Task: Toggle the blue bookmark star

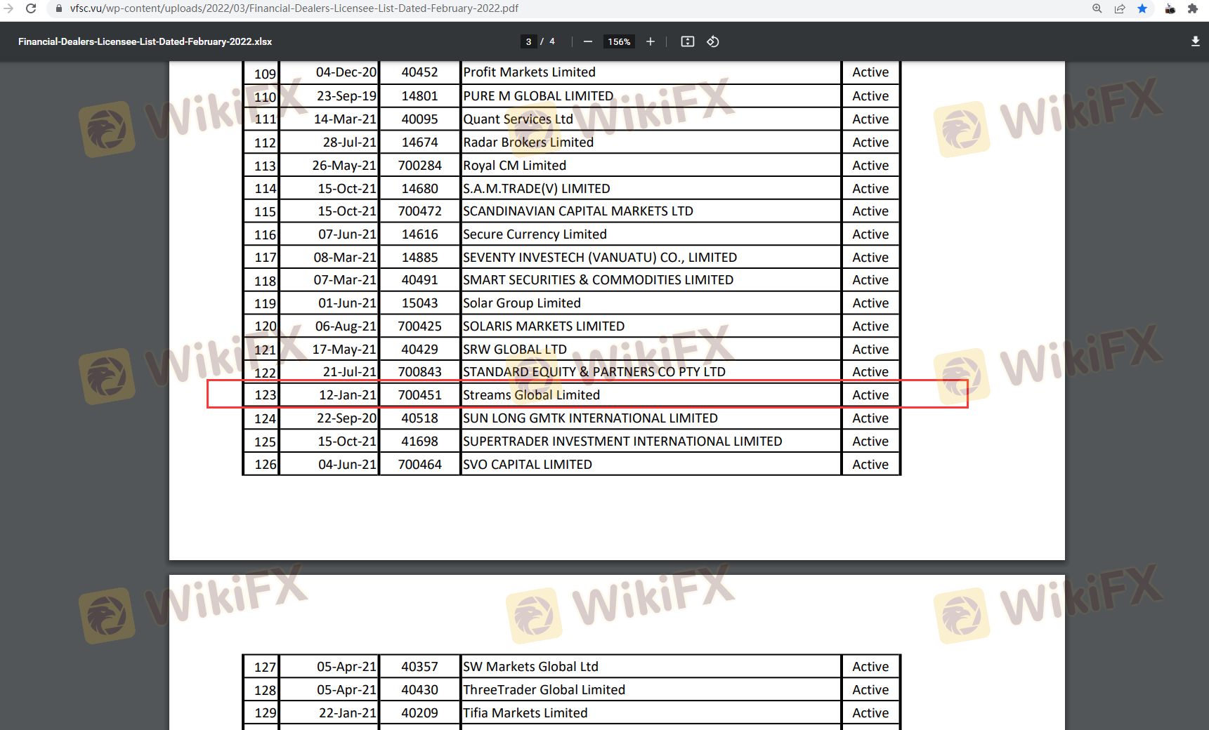Action: tap(1142, 8)
